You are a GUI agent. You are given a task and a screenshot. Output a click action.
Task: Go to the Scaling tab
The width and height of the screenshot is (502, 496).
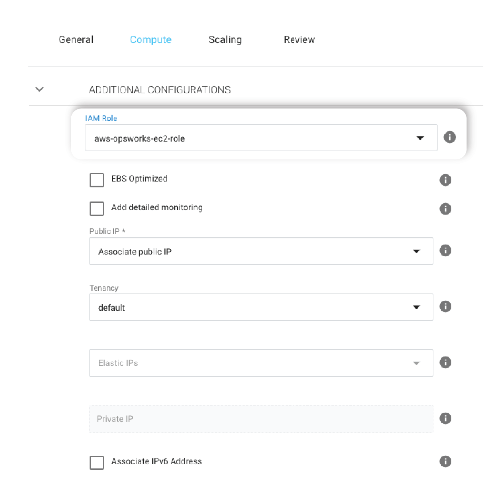click(225, 40)
